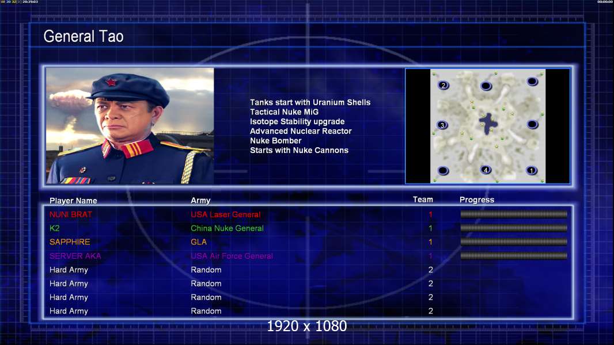The image size is (614, 345).
Task: Click the dark blue cross at minimap center
Action: point(488,123)
